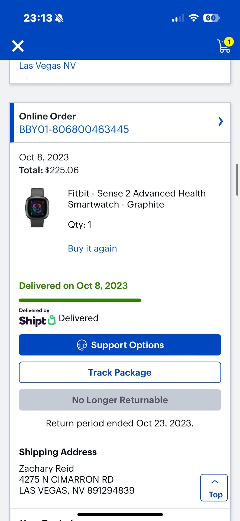Tap the cart badge showing 1 item

click(229, 42)
